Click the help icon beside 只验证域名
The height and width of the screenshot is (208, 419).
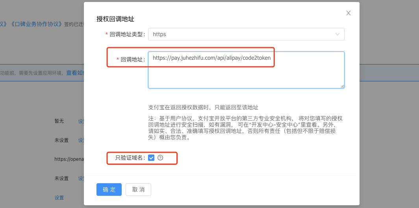click(160, 158)
